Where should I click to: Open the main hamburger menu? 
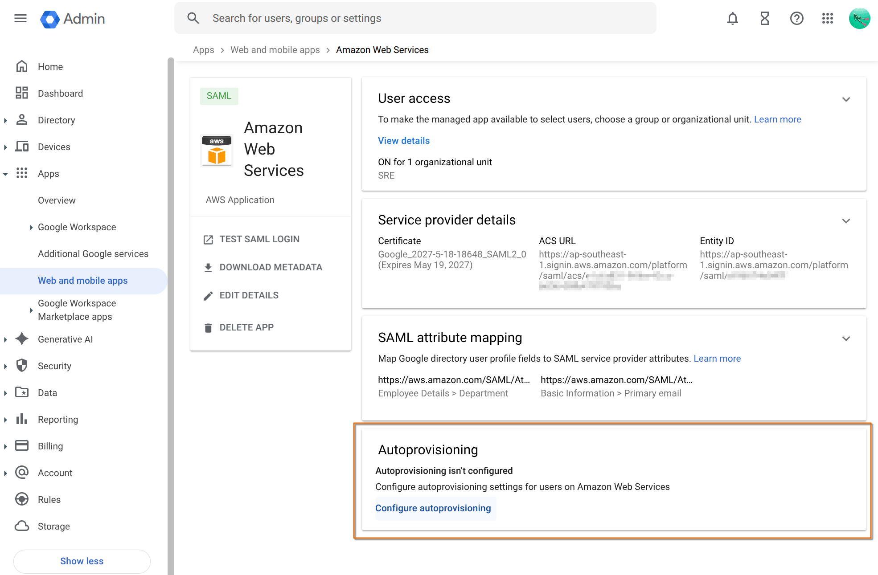(x=21, y=18)
